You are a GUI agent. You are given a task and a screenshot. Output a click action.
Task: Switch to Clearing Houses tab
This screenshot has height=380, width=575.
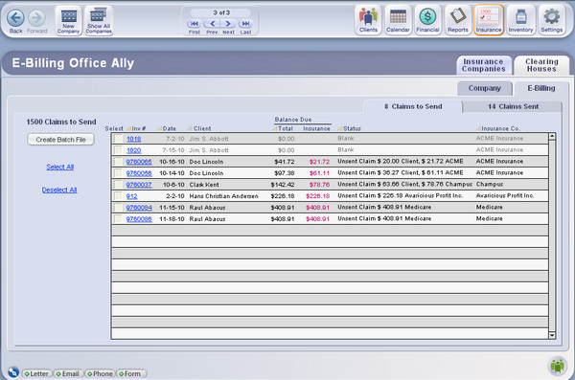pyautogui.click(x=541, y=65)
